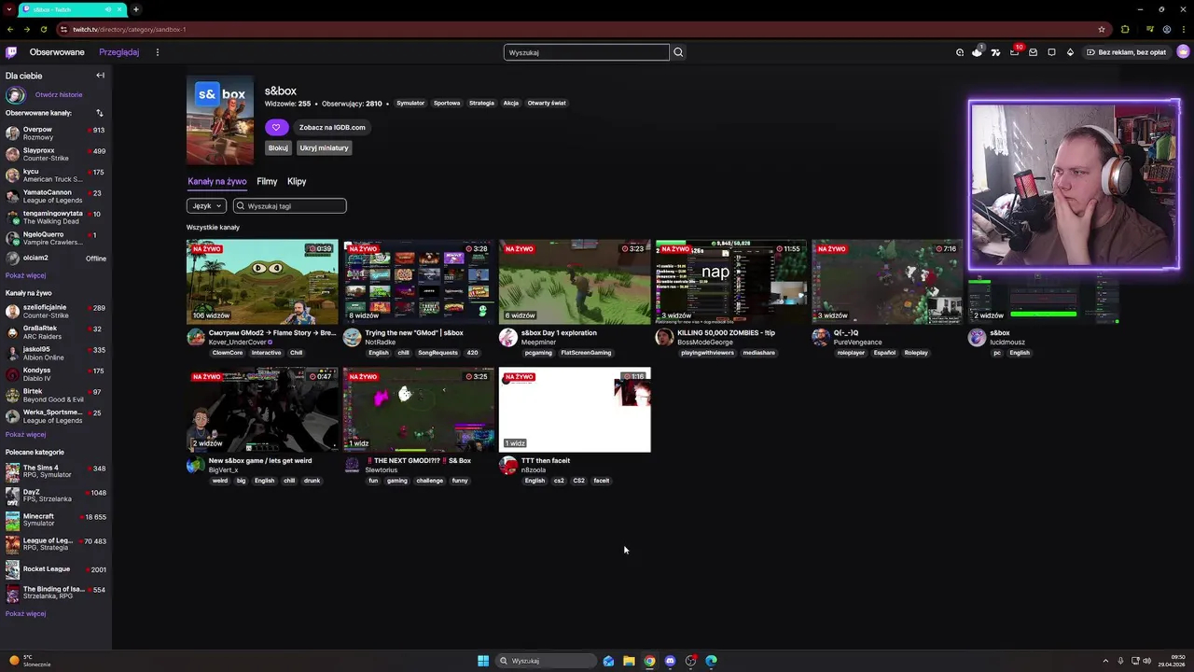Viewport: 1194px width, 672px height.
Task: Open Kover_UnderCover stream thumbnail
Action: 262,282
